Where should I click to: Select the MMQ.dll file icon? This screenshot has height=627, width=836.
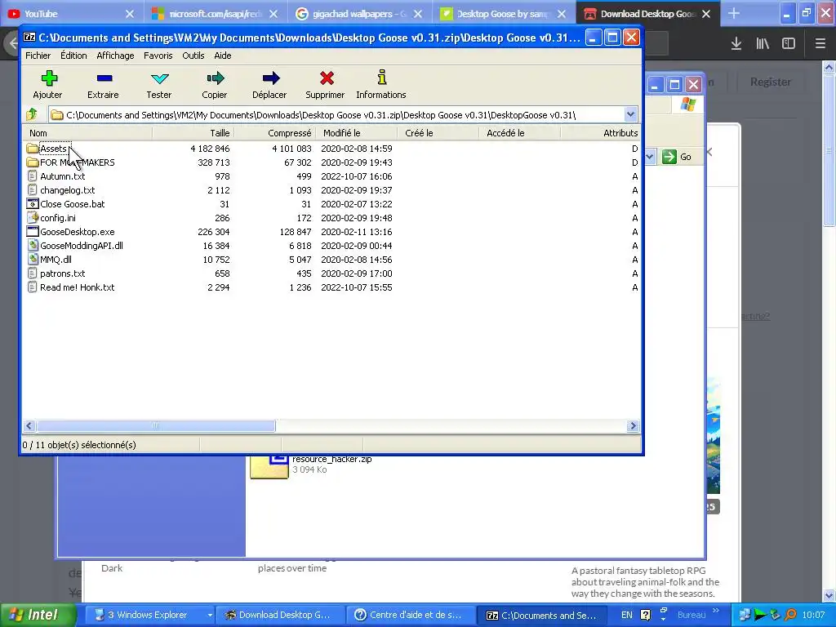coord(33,259)
